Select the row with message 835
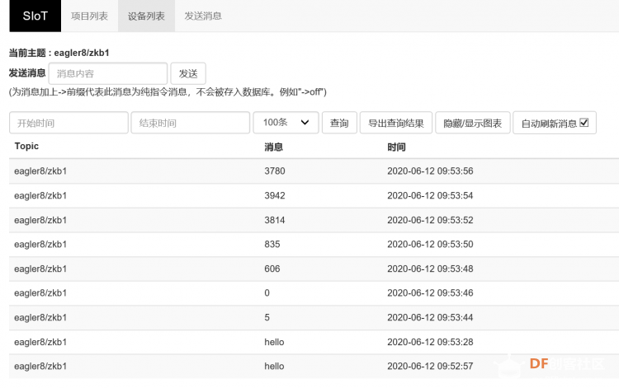The image size is (619, 388). tap(314, 244)
